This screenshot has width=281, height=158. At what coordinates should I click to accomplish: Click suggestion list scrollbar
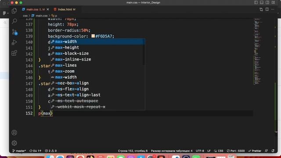(x=144, y=52)
